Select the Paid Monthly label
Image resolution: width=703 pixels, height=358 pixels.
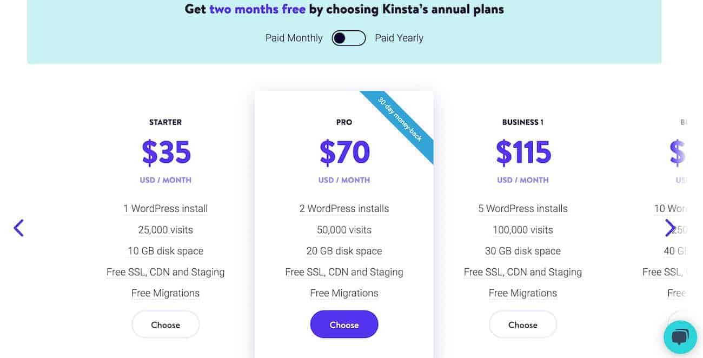click(294, 38)
